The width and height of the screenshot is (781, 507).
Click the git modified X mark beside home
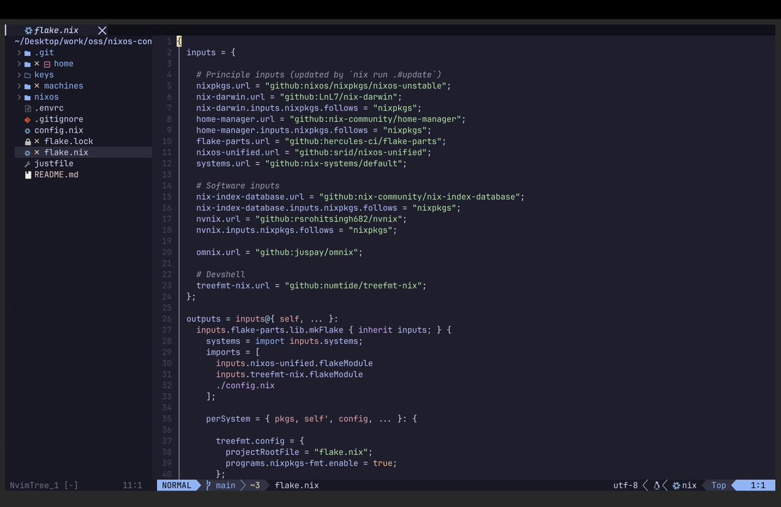click(37, 64)
